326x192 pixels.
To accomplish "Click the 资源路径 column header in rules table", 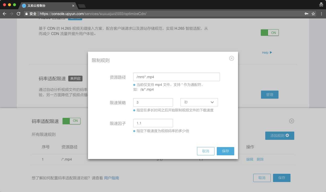I will [x=69, y=147].
